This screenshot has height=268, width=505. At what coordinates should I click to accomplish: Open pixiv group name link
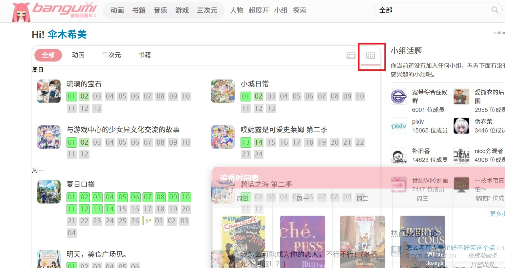click(418, 122)
